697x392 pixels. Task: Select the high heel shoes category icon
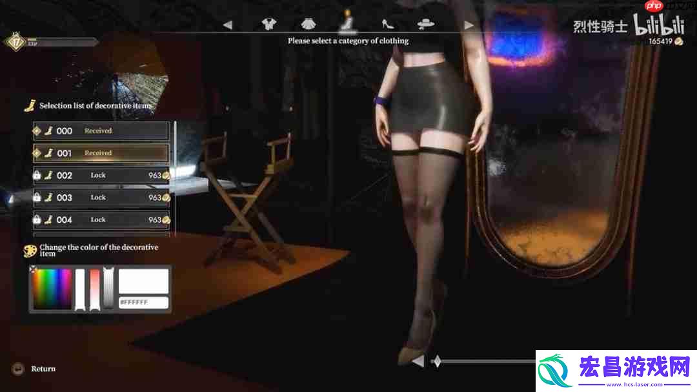[387, 24]
